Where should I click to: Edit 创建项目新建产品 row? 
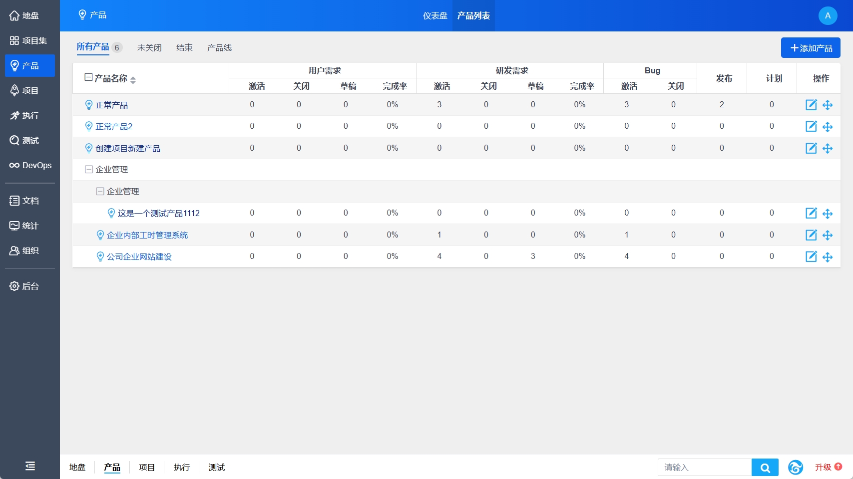coord(811,148)
